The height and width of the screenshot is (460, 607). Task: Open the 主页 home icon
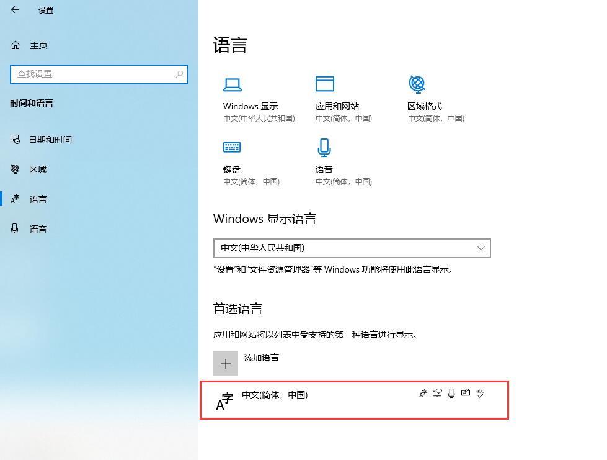click(16, 45)
